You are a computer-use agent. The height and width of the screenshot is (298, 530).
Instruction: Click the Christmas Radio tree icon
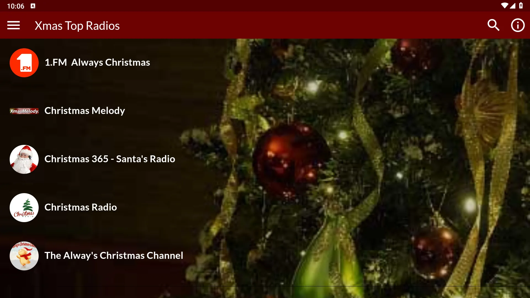click(24, 207)
